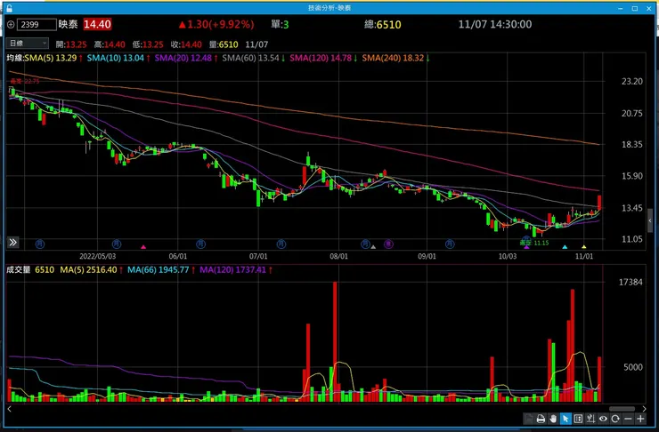659x432 pixels.
Task: Click the lock icon in the title bar
Action: [9, 8]
